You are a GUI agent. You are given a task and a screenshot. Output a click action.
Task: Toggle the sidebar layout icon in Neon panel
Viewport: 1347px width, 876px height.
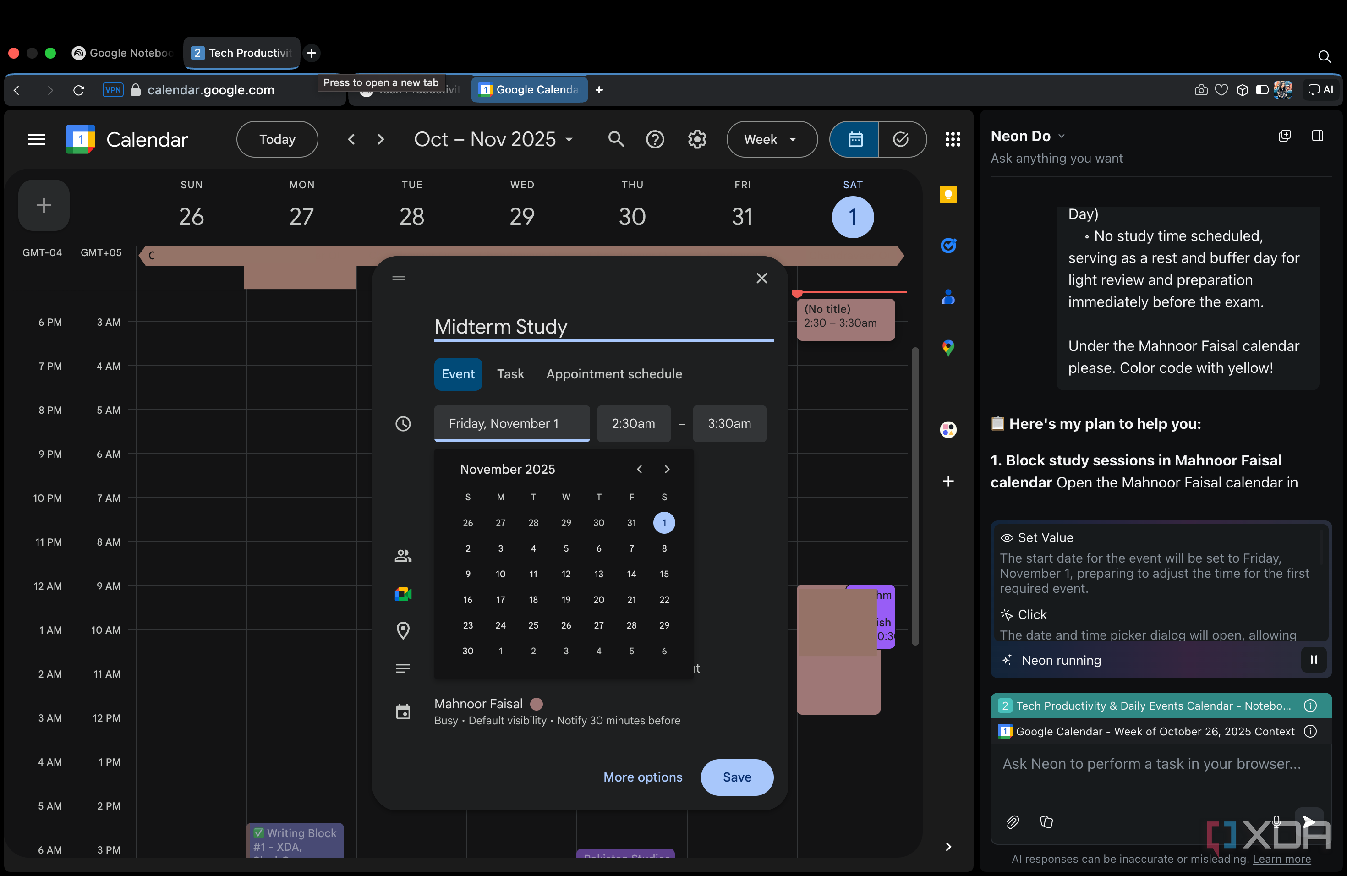[1317, 136]
